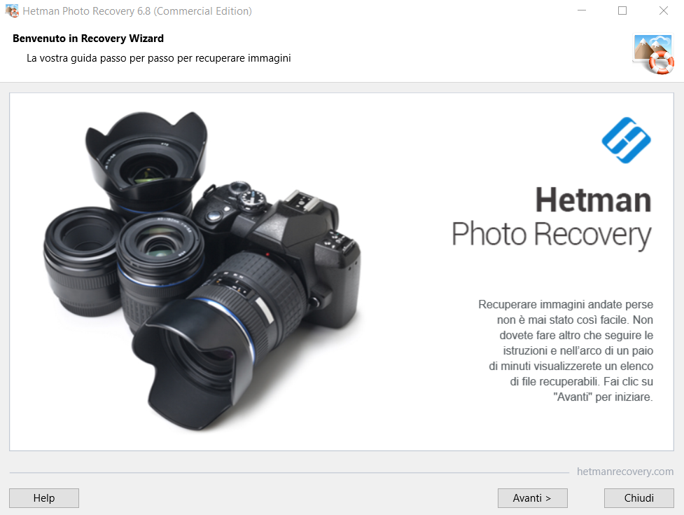Click the camera and lenses picture

[202, 270]
